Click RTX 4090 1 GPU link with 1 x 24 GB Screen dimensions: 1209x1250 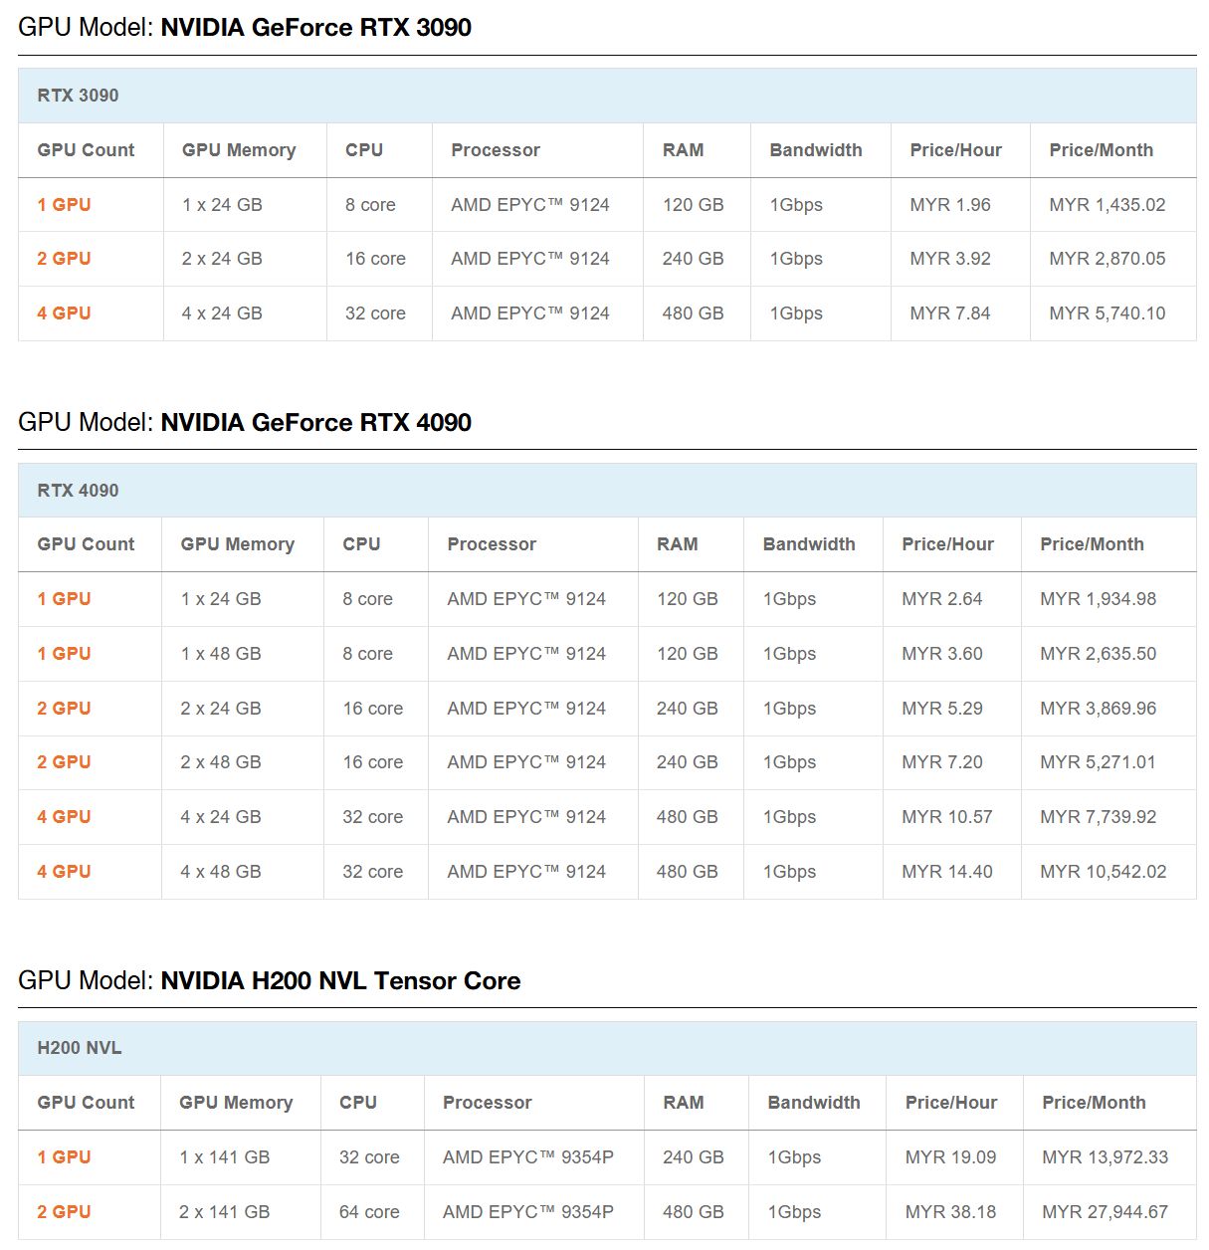point(64,599)
